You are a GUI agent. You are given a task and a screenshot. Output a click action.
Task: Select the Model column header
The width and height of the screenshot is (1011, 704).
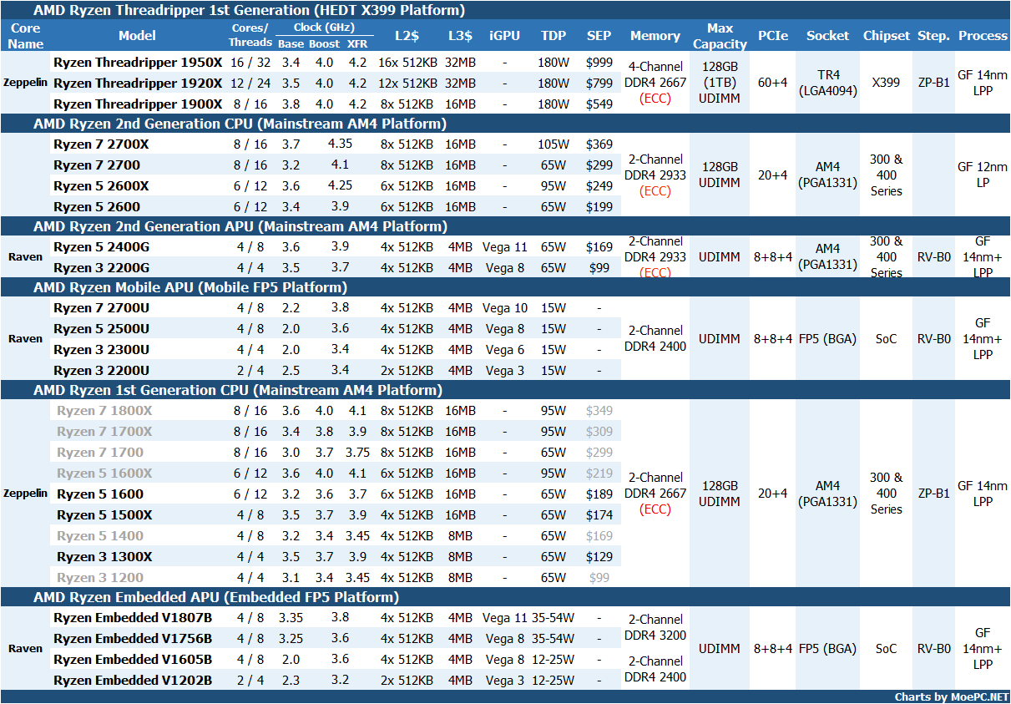137,36
